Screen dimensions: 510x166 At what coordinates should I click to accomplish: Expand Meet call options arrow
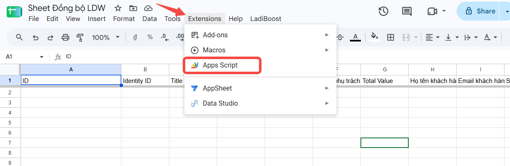(x=444, y=11)
